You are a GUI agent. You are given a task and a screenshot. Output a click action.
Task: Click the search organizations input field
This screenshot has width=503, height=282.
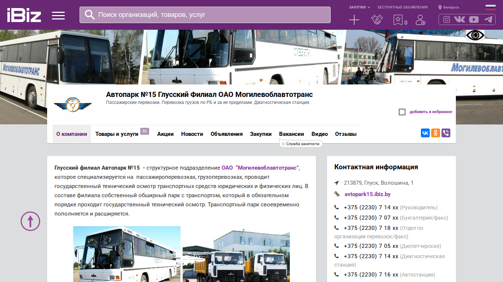point(205,15)
